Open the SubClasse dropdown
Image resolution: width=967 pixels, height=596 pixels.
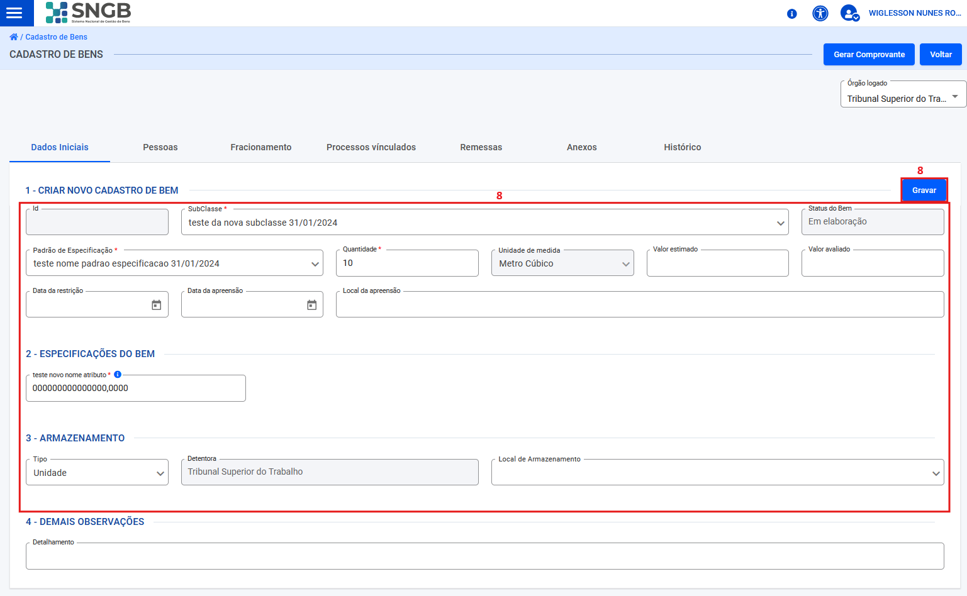click(484, 223)
